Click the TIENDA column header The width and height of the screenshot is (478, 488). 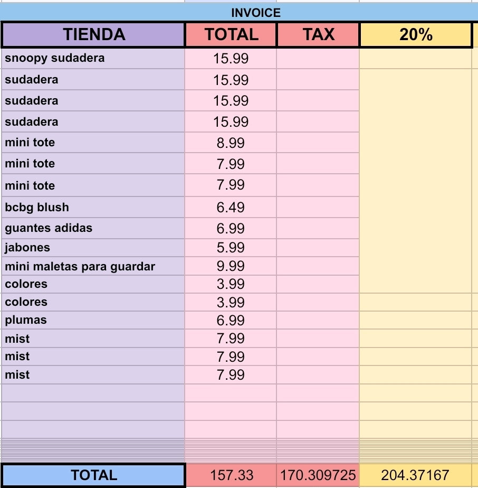(93, 34)
